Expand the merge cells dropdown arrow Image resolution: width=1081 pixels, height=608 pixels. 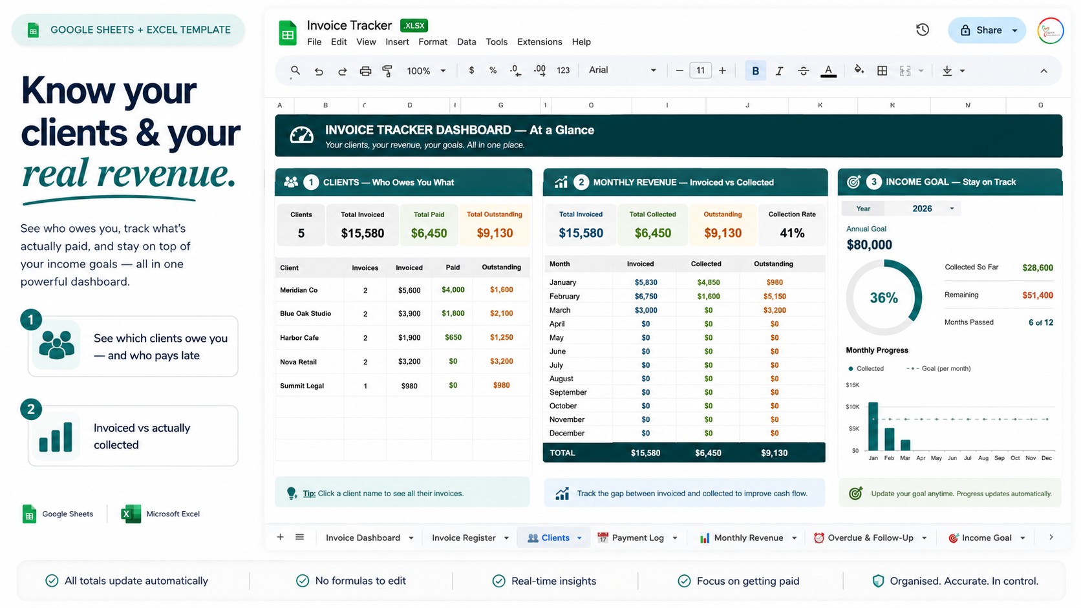(x=921, y=71)
